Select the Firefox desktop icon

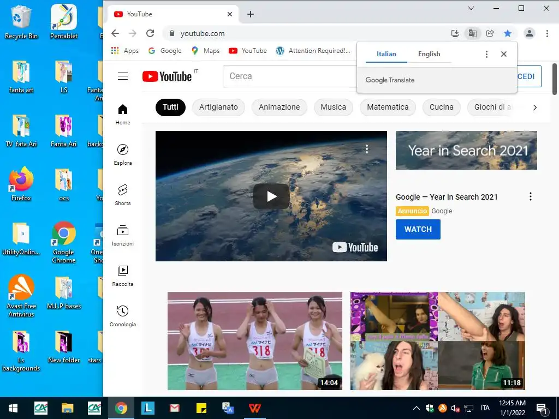point(21,184)
